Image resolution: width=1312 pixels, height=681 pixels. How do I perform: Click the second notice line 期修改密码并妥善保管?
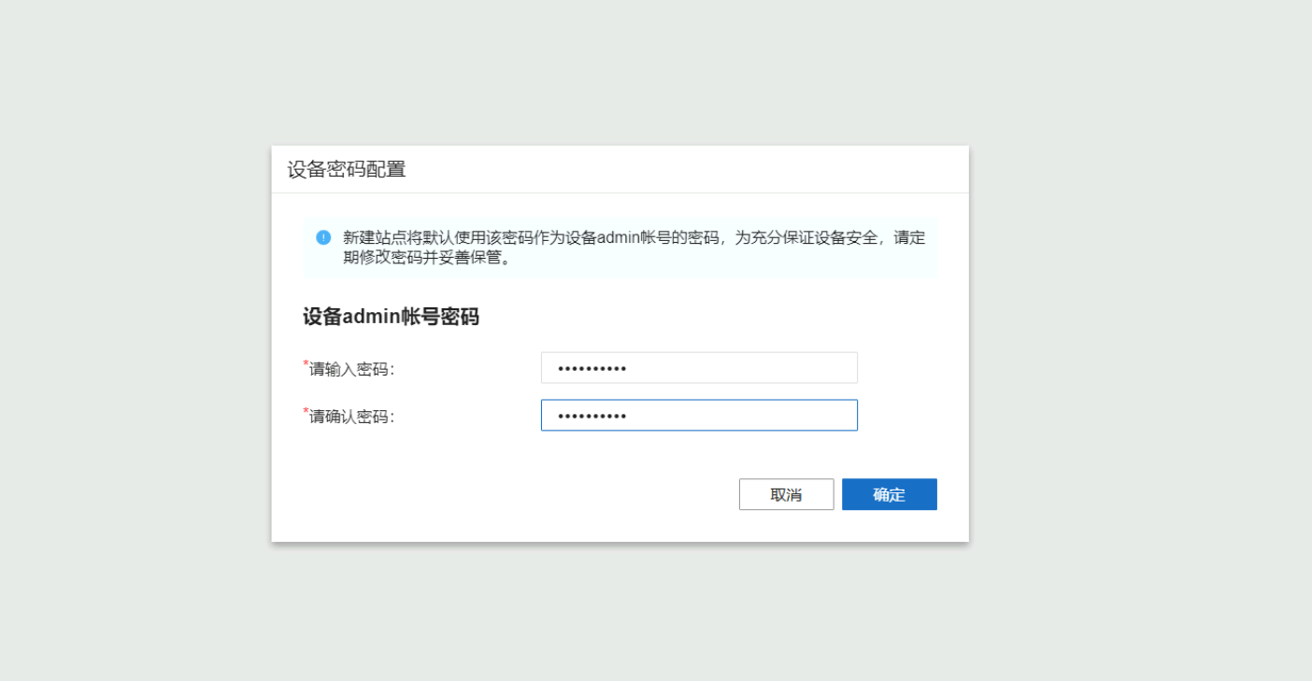tap(427, 258)
